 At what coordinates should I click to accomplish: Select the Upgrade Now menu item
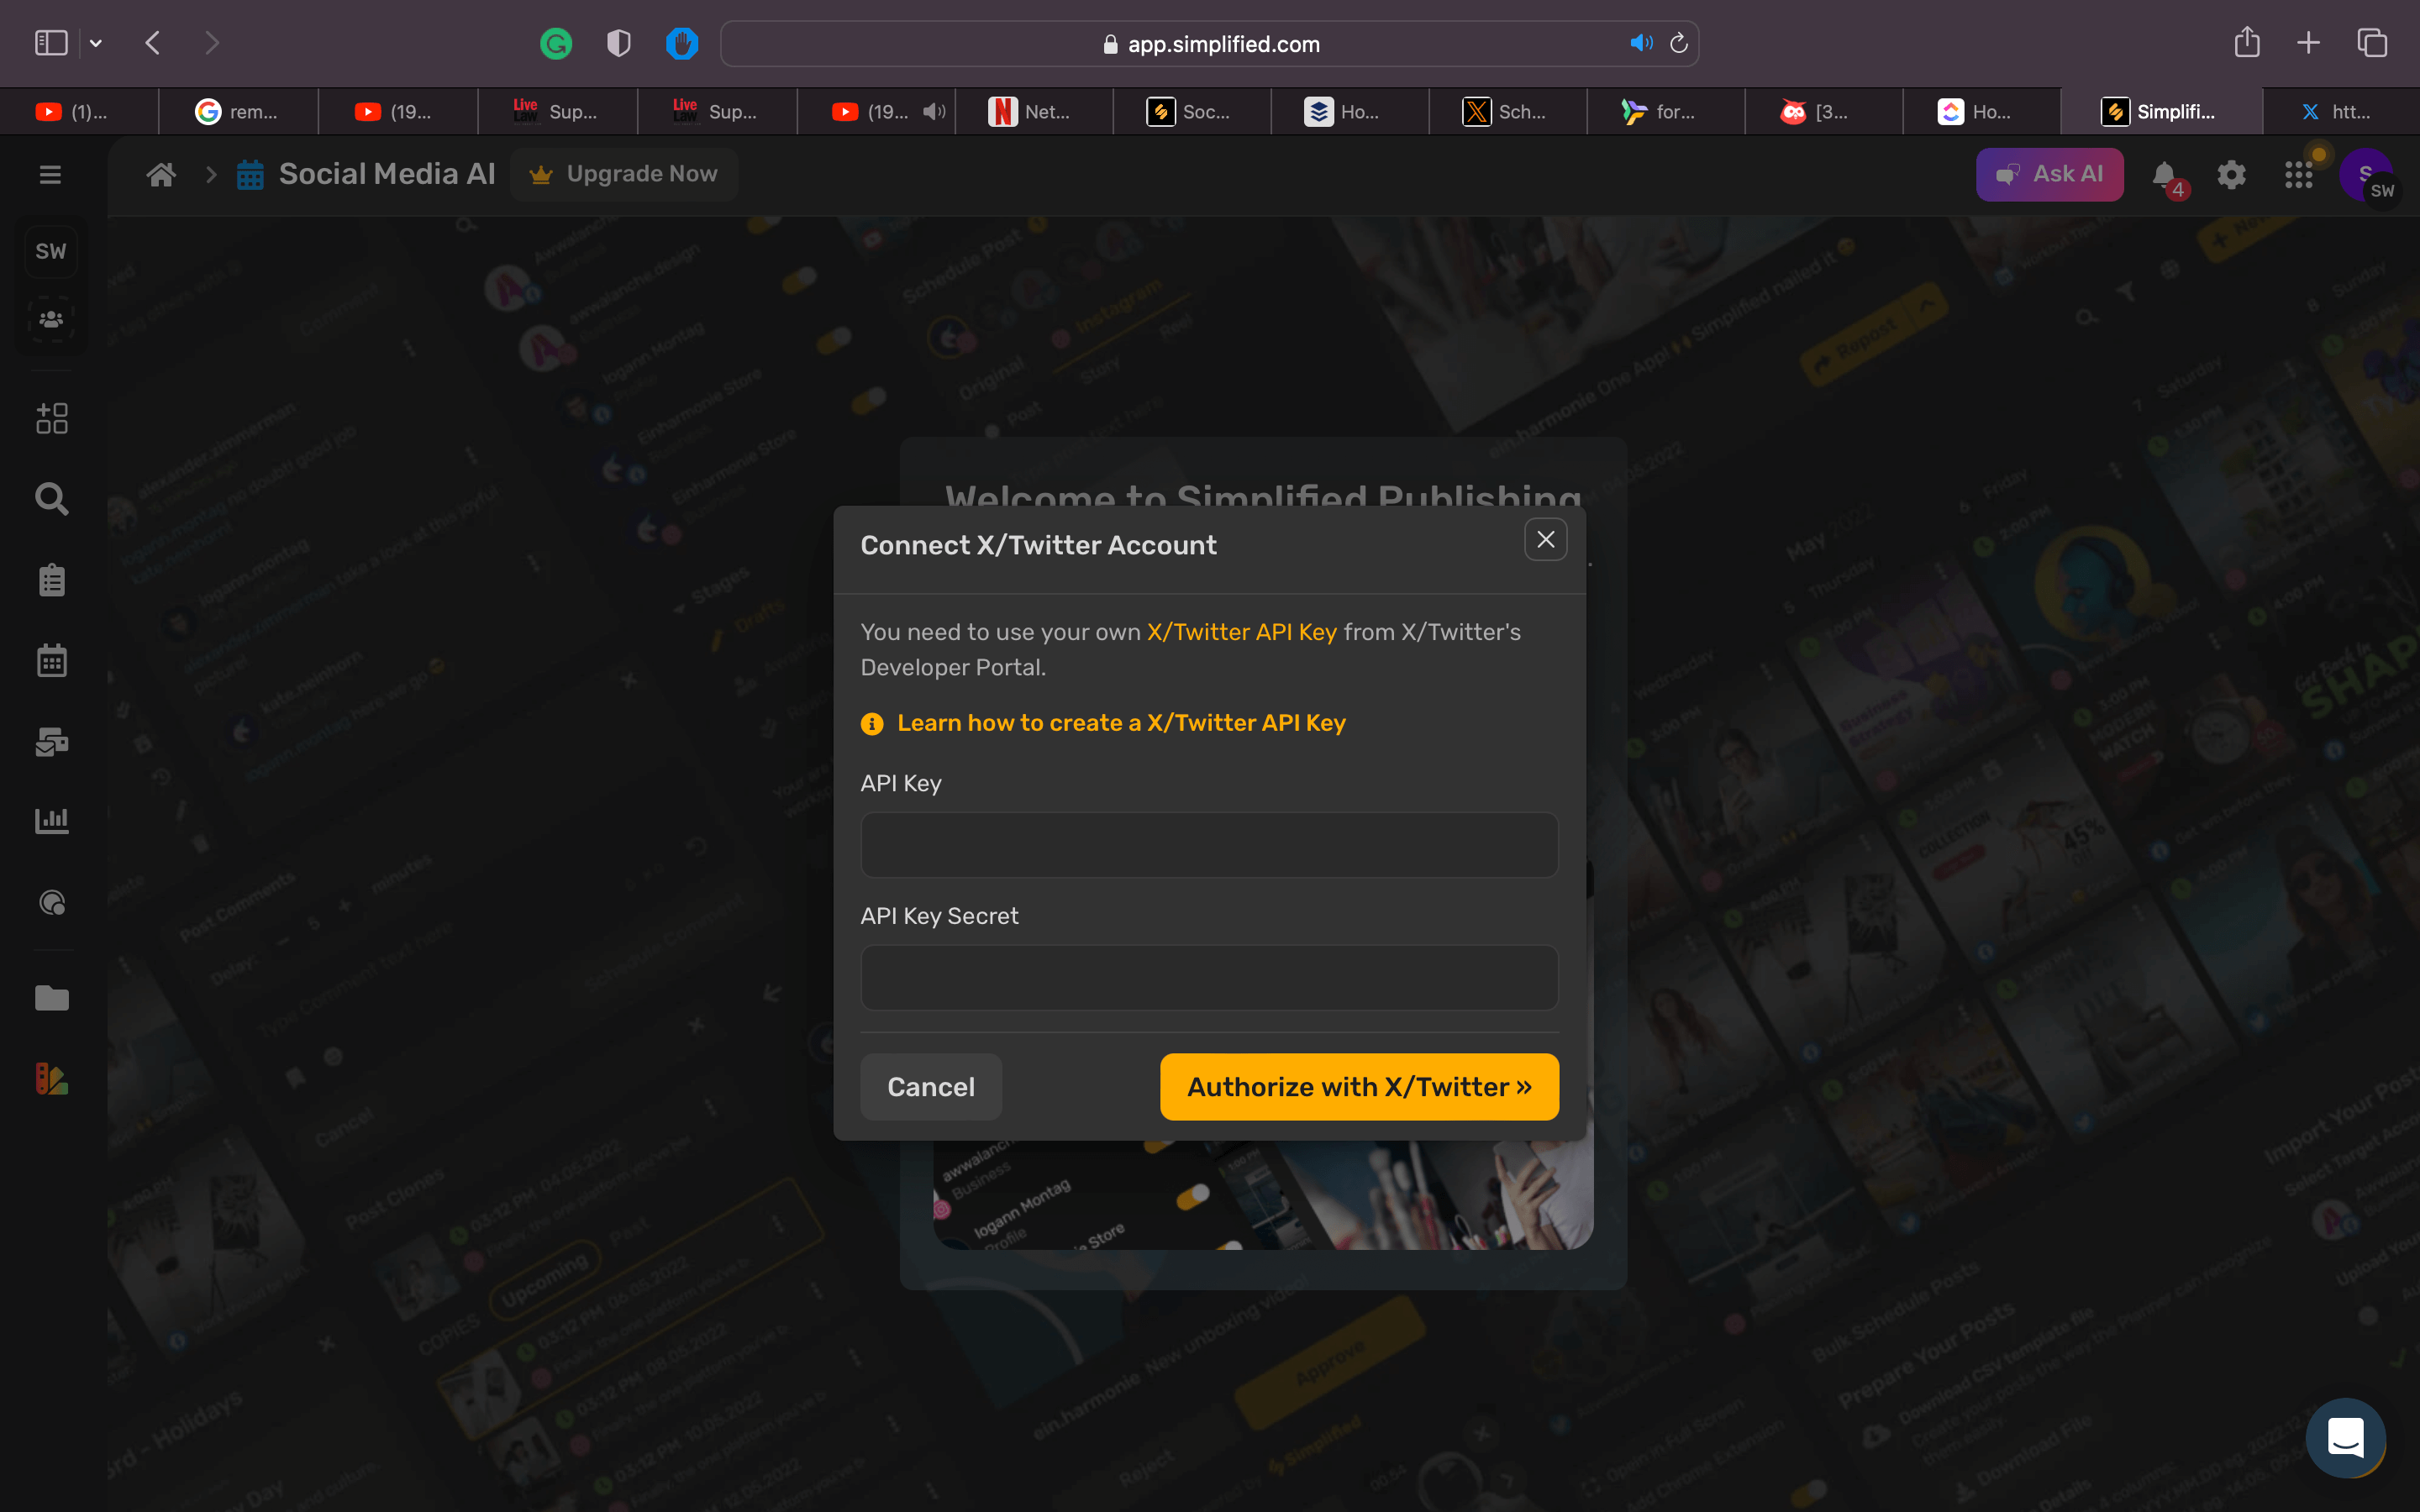[x=623, y=174]
